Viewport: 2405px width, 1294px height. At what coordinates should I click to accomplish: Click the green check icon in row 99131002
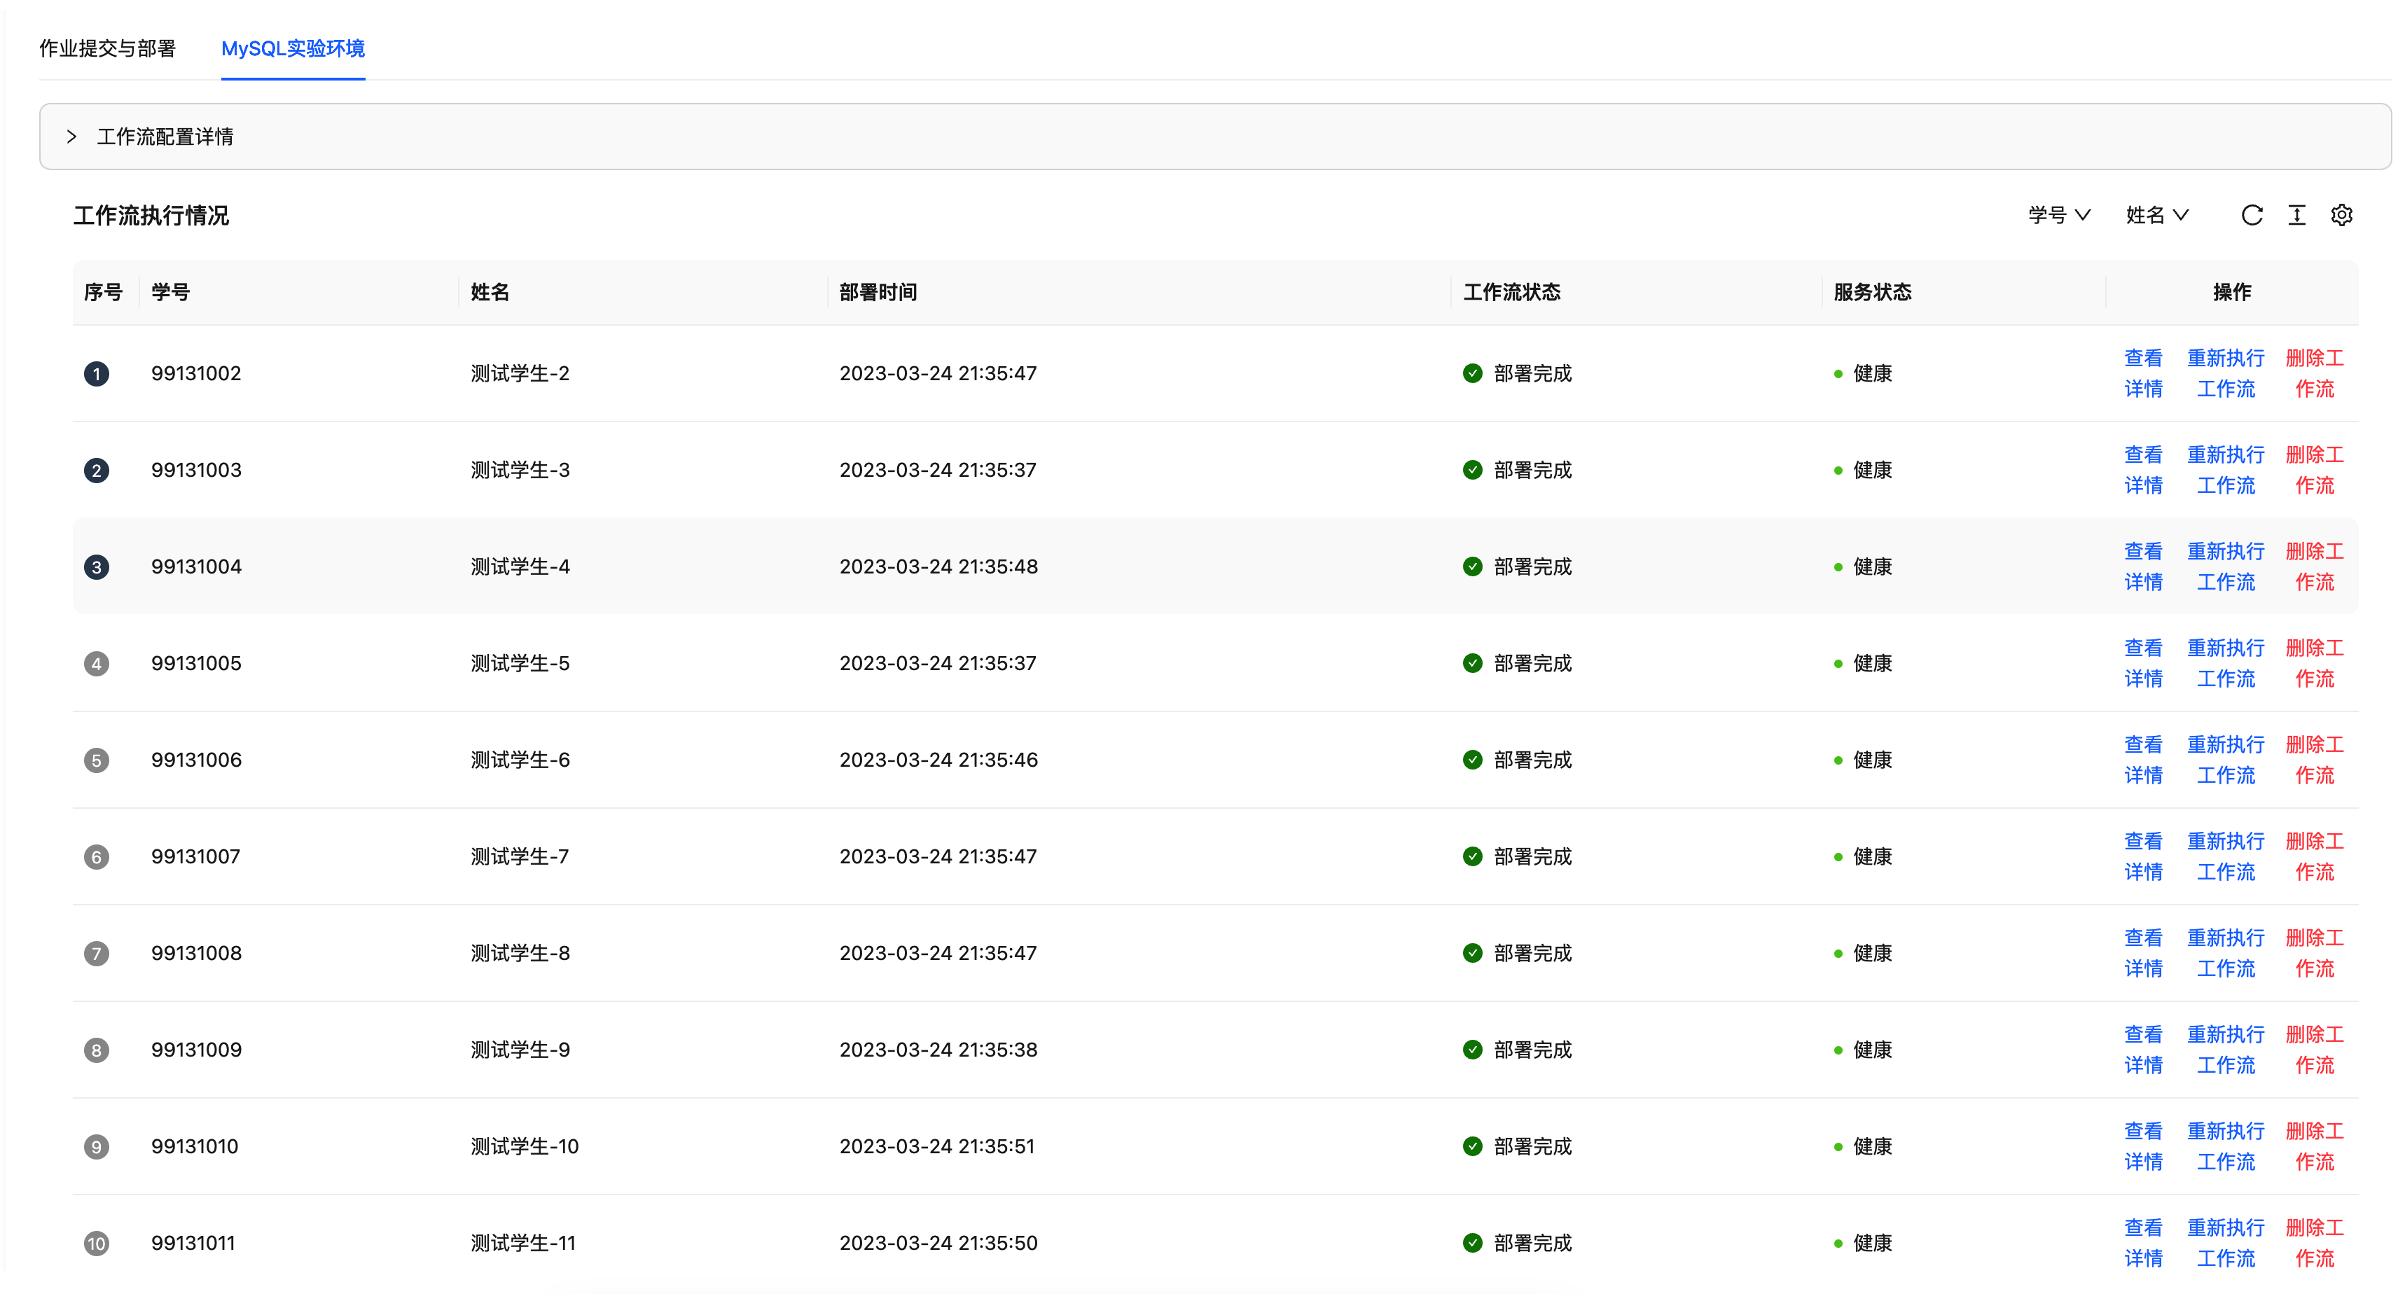click(x=1472, y=373)
